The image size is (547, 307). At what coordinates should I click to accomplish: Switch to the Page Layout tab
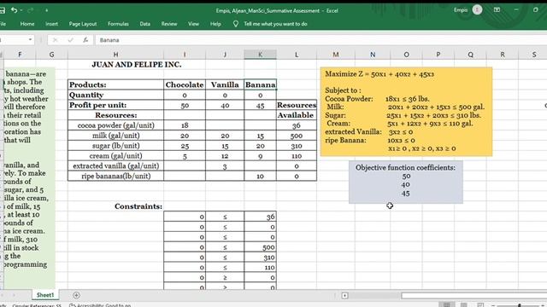(x=83, y=24)
